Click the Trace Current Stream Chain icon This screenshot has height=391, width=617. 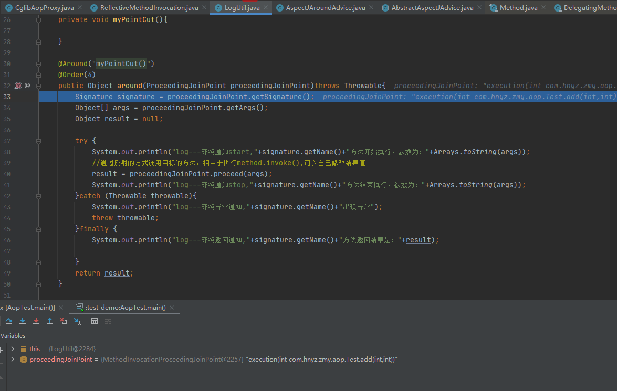click(x=108, y=321)
